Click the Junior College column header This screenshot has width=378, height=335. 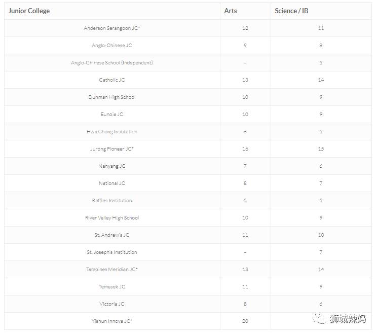[x=29, y=11]
